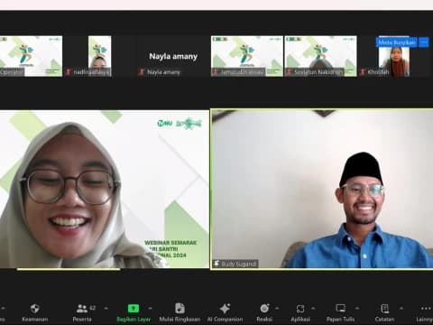Viewport: 433px width, 325px height.
Task: Open the Papan Tulis whiteboard icon
Action: point(341,308)
